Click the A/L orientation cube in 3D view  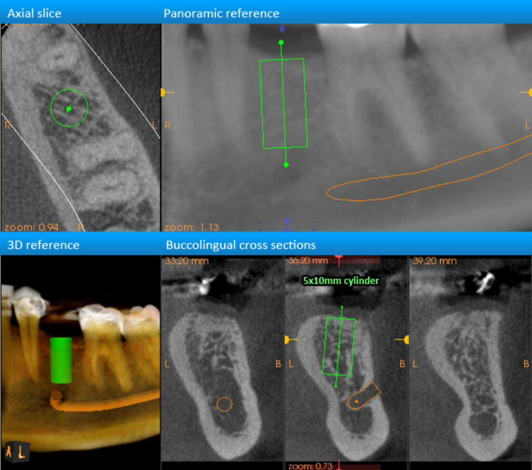tap(17, 452)
